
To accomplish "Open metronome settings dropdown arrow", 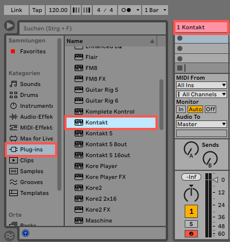I will coord(138,10).
